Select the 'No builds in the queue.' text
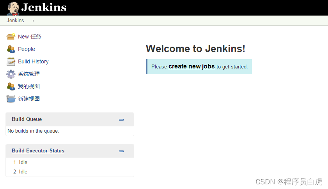Screen dimensions: 328x189 pos(33,131)
